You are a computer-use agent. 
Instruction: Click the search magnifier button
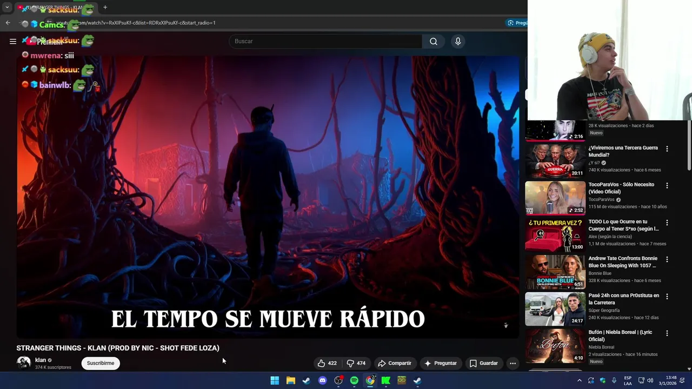click(x=434, y=41)
